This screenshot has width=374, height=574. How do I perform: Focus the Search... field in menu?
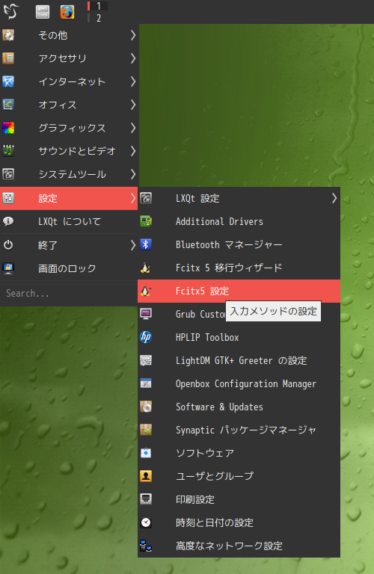click(69, 293)
